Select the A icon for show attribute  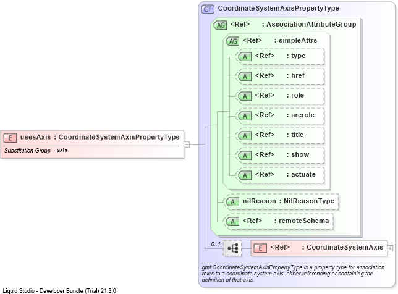(x=245, y=156)
